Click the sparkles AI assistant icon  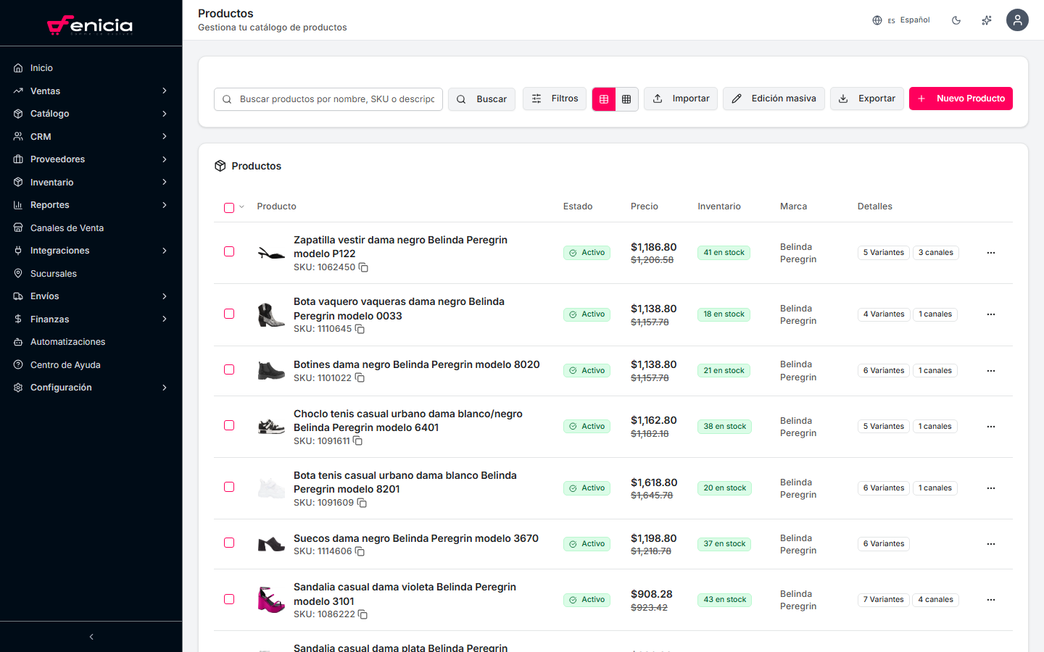coord(987,20)
